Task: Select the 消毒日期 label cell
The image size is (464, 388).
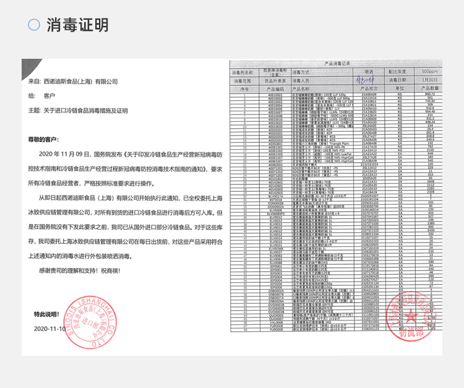Action: (x=398, y=80)
